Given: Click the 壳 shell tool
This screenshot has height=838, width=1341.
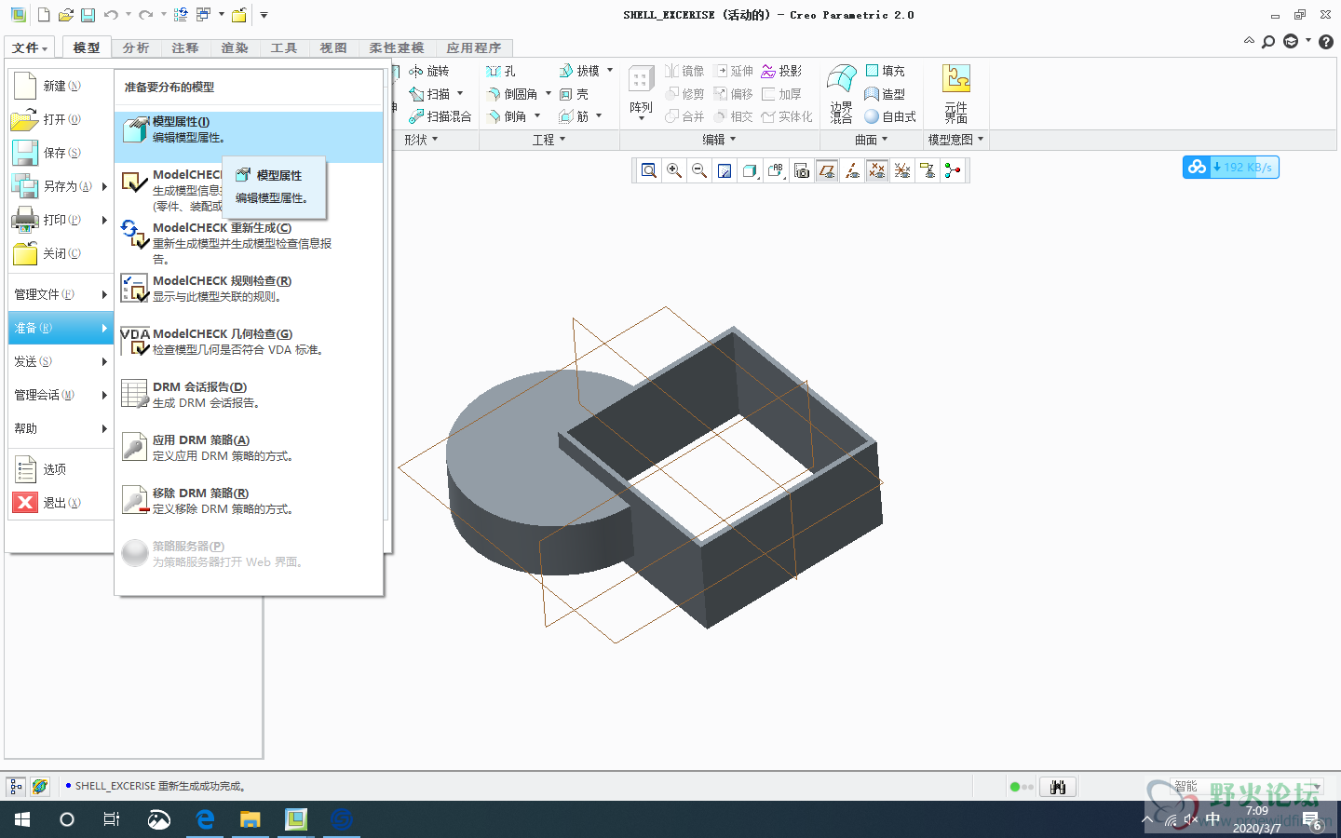Looking at the screenshot, I should point(575,94).
